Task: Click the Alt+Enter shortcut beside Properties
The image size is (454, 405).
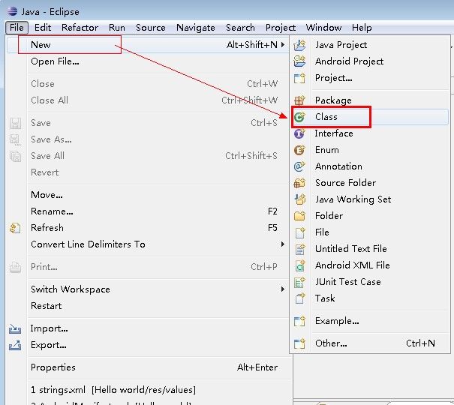Action: 257,367
